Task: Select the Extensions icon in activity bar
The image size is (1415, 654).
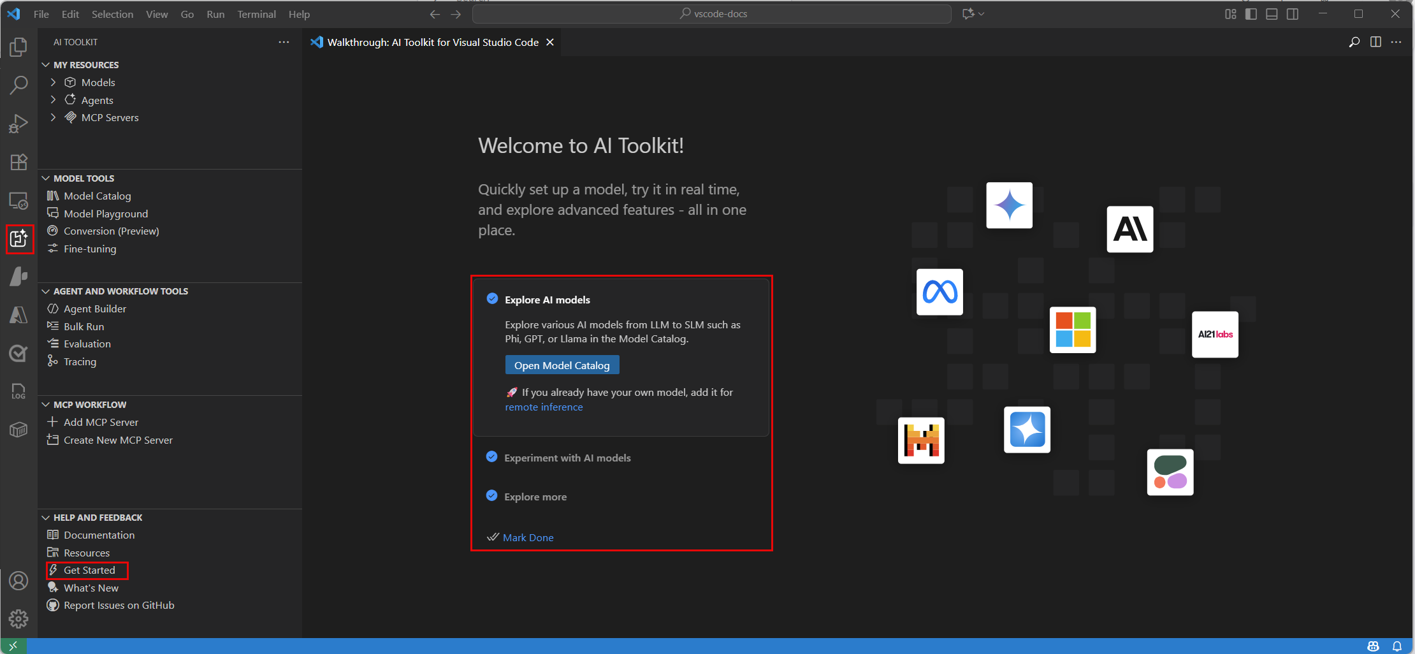Action: tap(19, 162)
